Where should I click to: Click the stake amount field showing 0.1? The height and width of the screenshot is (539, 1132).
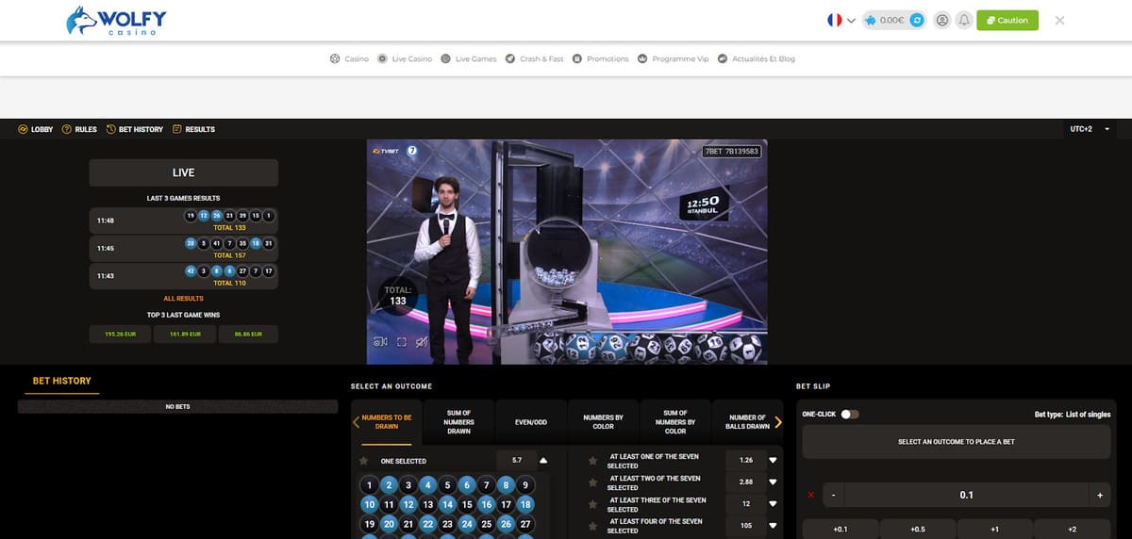pos(966,496)
